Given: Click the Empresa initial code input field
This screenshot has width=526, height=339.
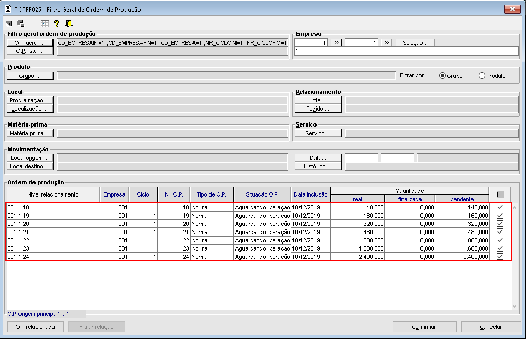Looking at the screenshot, I should [311, 43].
